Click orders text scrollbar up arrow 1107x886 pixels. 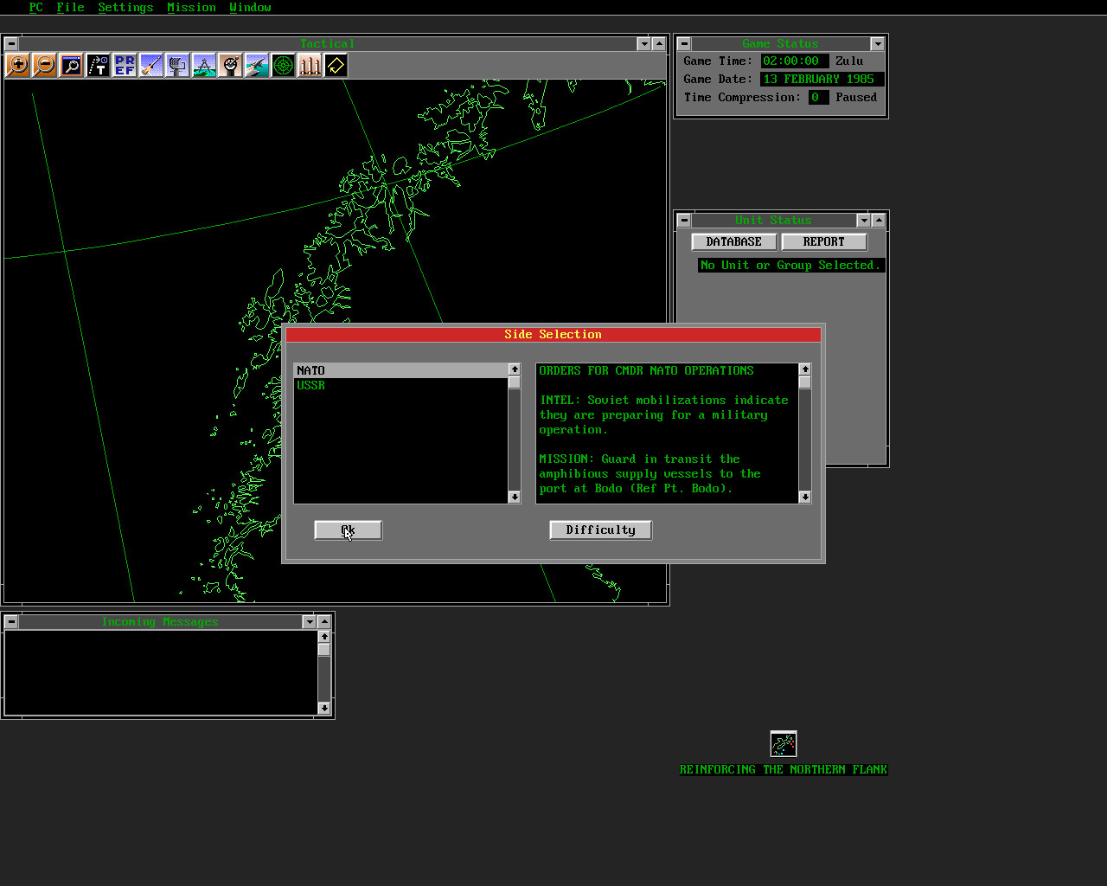tap(805, 369)
